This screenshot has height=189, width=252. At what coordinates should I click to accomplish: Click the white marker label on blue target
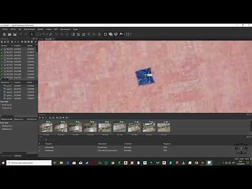pyautogui.click(x=149, y=75)
